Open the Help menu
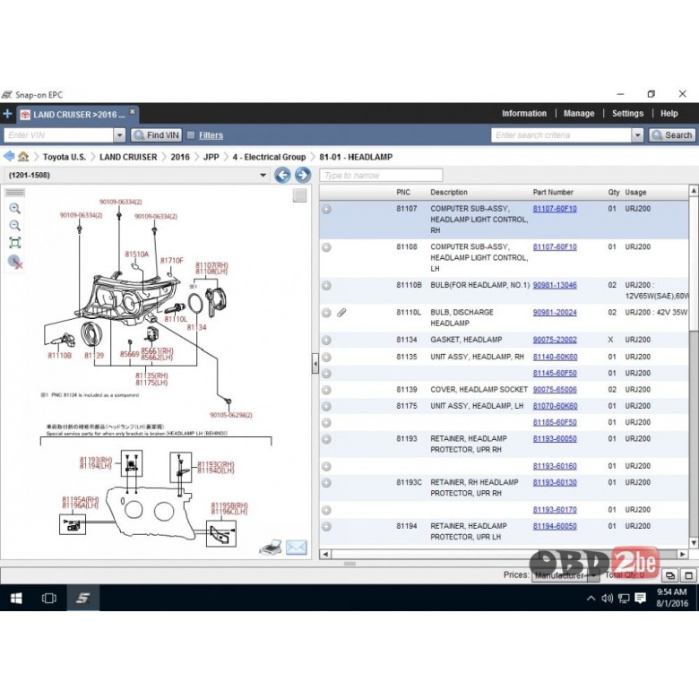Screen dimensions: 699x699 click(x=669, y=113)
